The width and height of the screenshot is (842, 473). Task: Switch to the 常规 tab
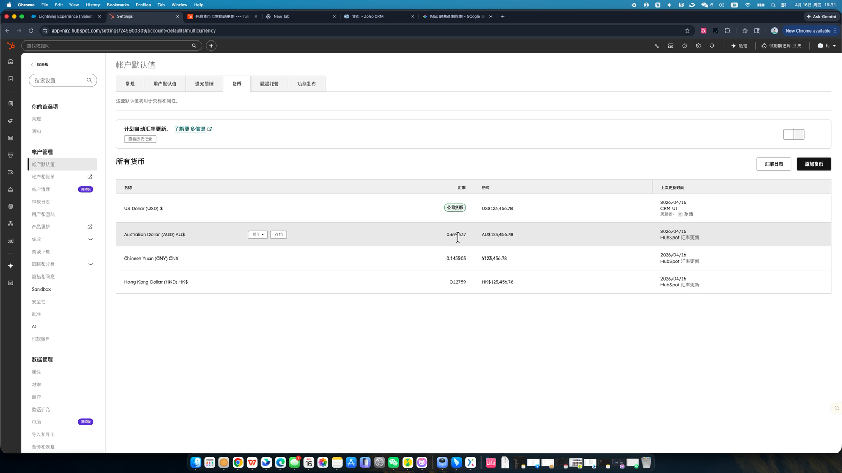pos(130,84)
